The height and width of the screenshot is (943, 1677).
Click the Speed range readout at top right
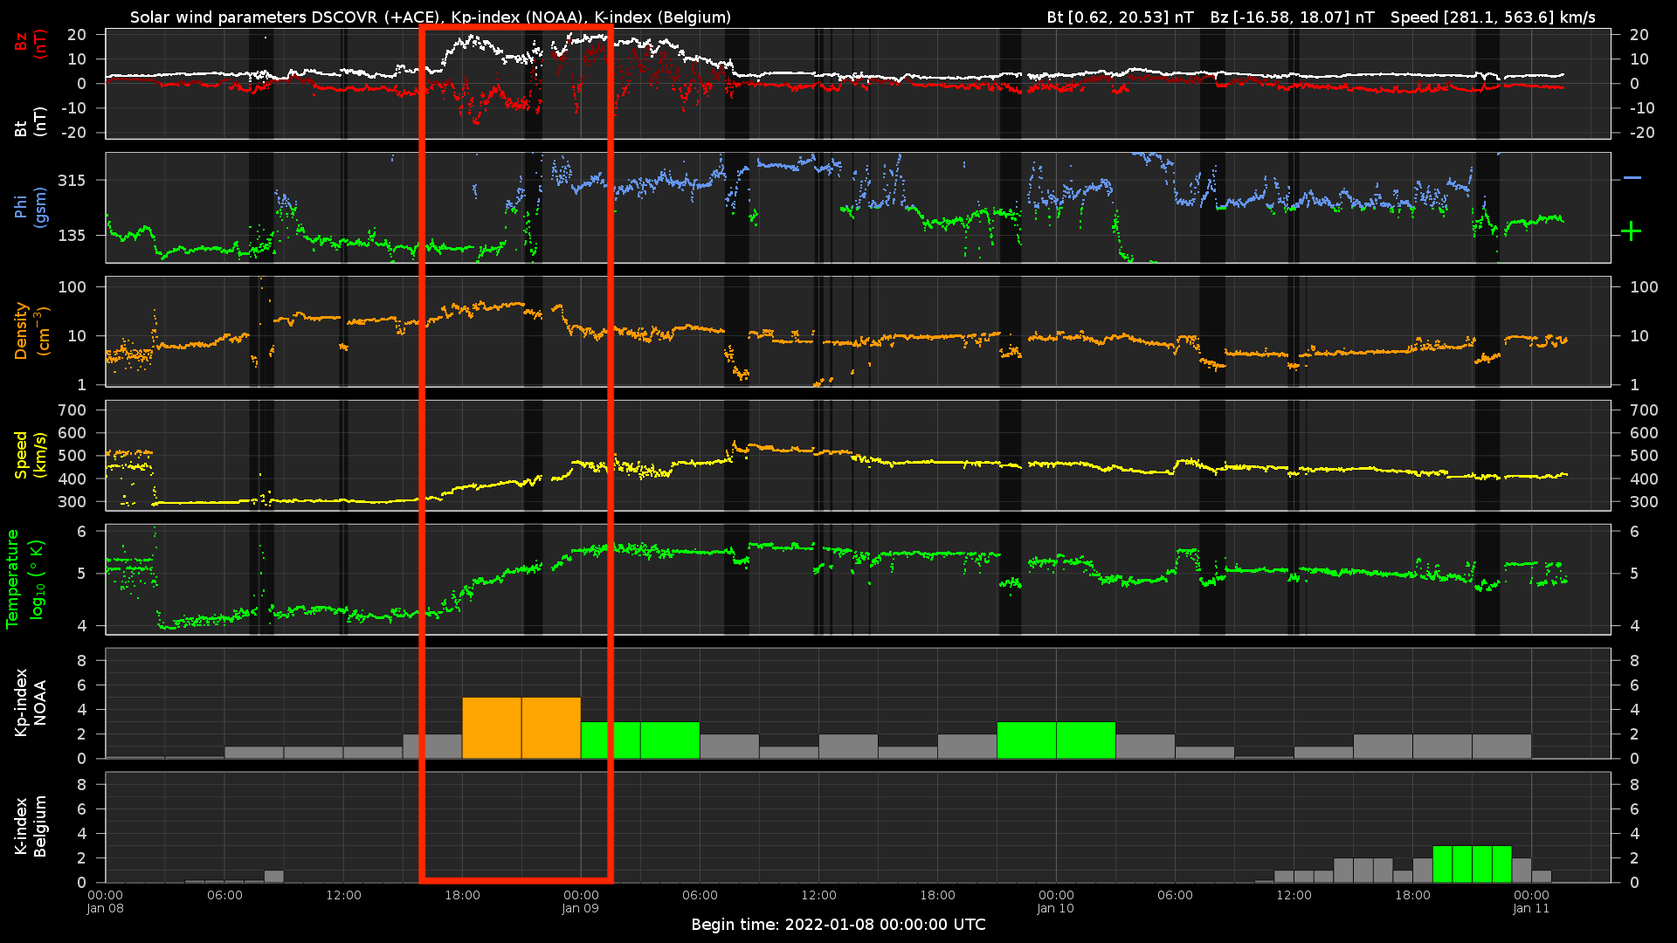[1492, 17]
